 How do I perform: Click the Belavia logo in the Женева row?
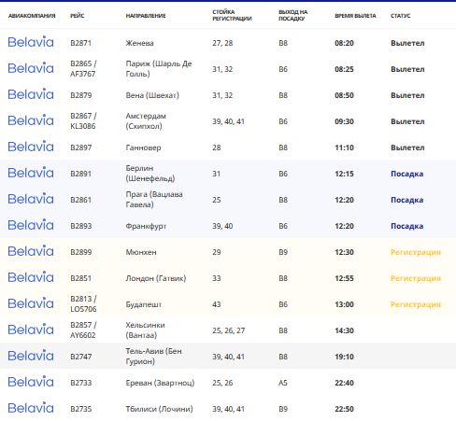31,42
